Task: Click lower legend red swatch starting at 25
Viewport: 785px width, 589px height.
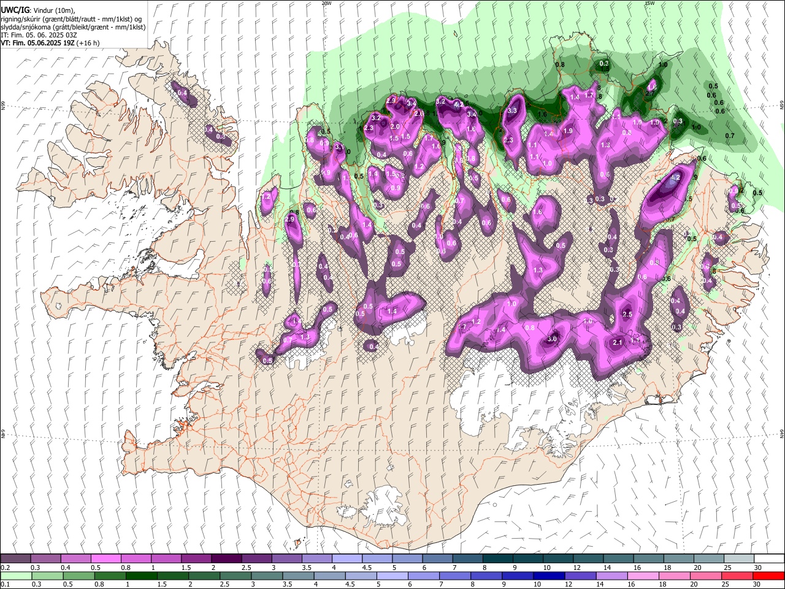Action: tap(737, 576)
